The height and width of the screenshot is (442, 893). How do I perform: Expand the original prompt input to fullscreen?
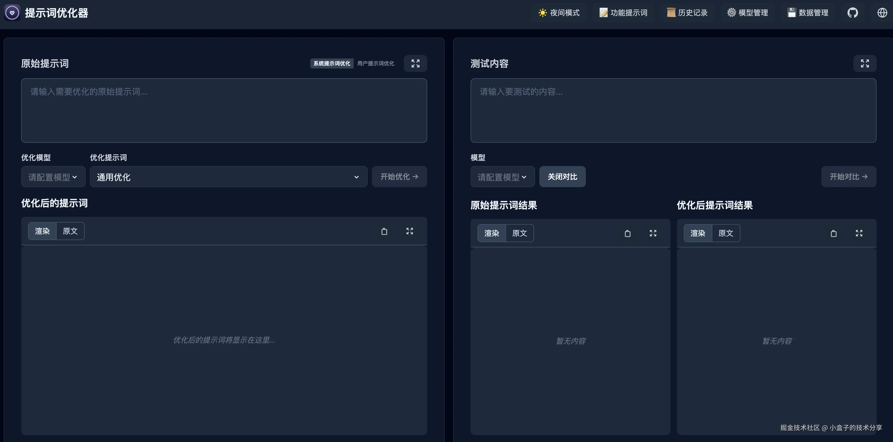tap(415, 63)
